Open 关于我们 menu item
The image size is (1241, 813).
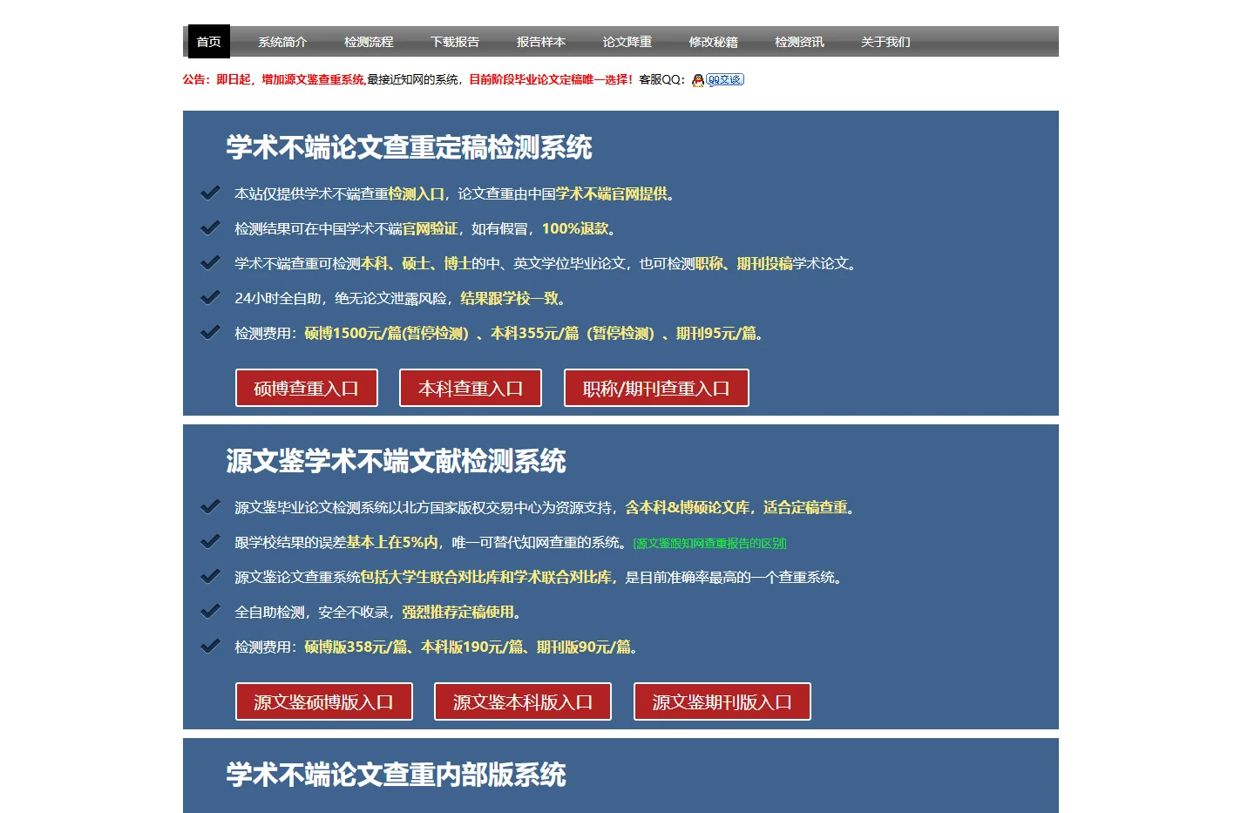885,42
